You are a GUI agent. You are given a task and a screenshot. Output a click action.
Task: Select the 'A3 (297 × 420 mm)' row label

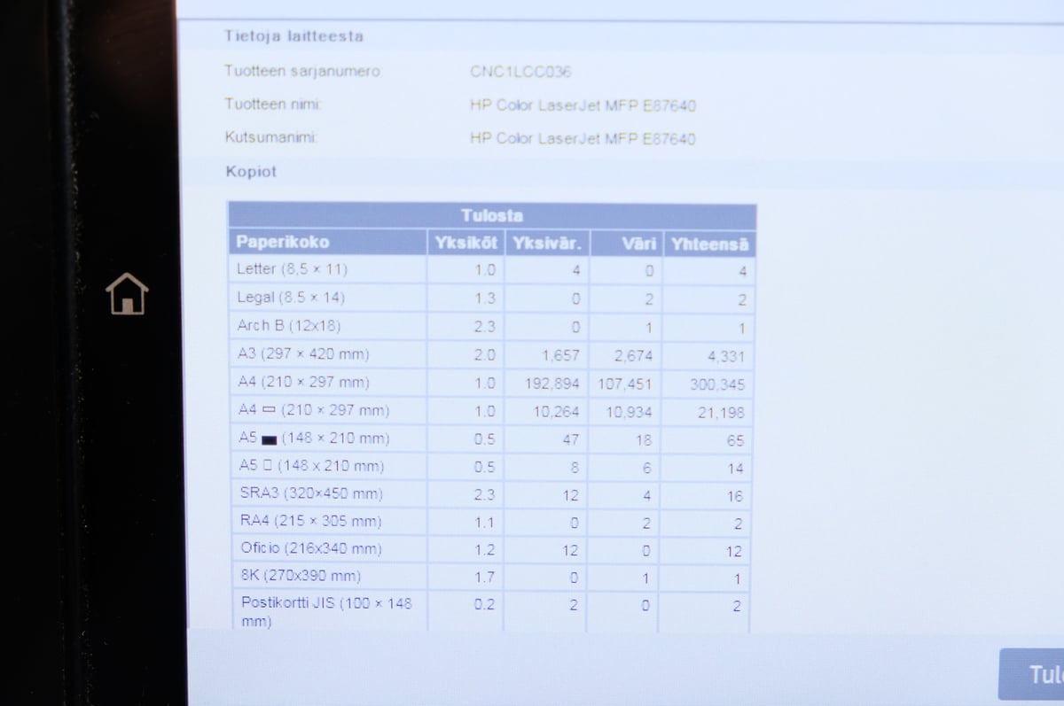coord(303,353)
